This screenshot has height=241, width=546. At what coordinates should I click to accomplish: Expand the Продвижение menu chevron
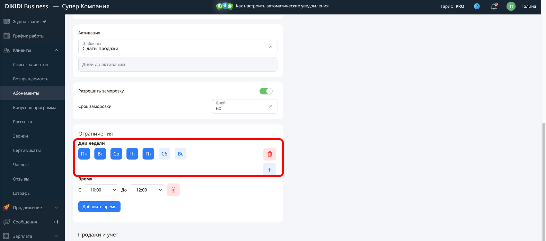click(x=57, y=208)
